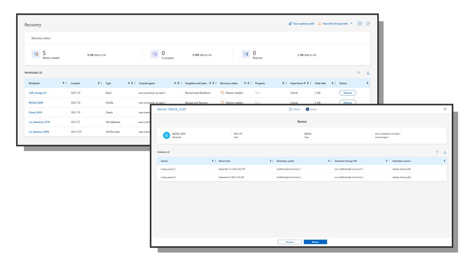The width and height of the screenshot is (471, 264).
Task: Click Restore button for LUN_storage_01
Action: 347,93
